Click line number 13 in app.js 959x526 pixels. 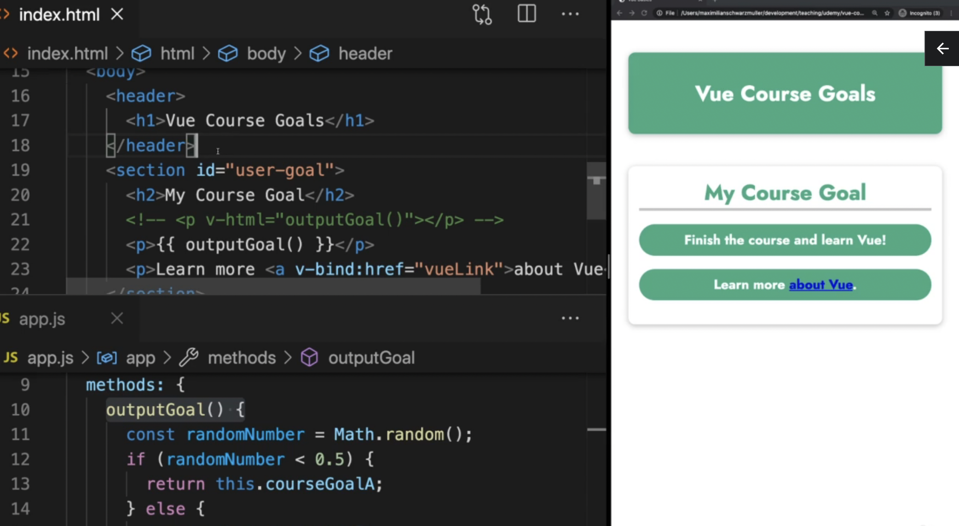click(20, 484)
